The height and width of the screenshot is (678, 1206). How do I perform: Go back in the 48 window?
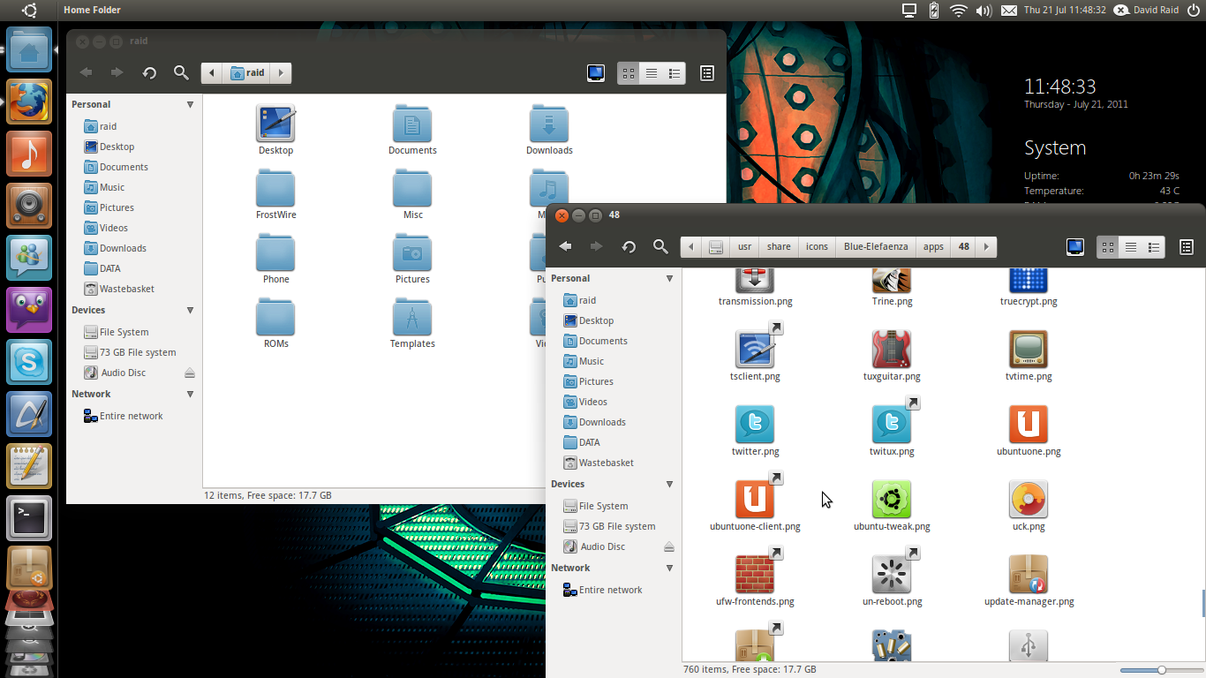[565, 246]
